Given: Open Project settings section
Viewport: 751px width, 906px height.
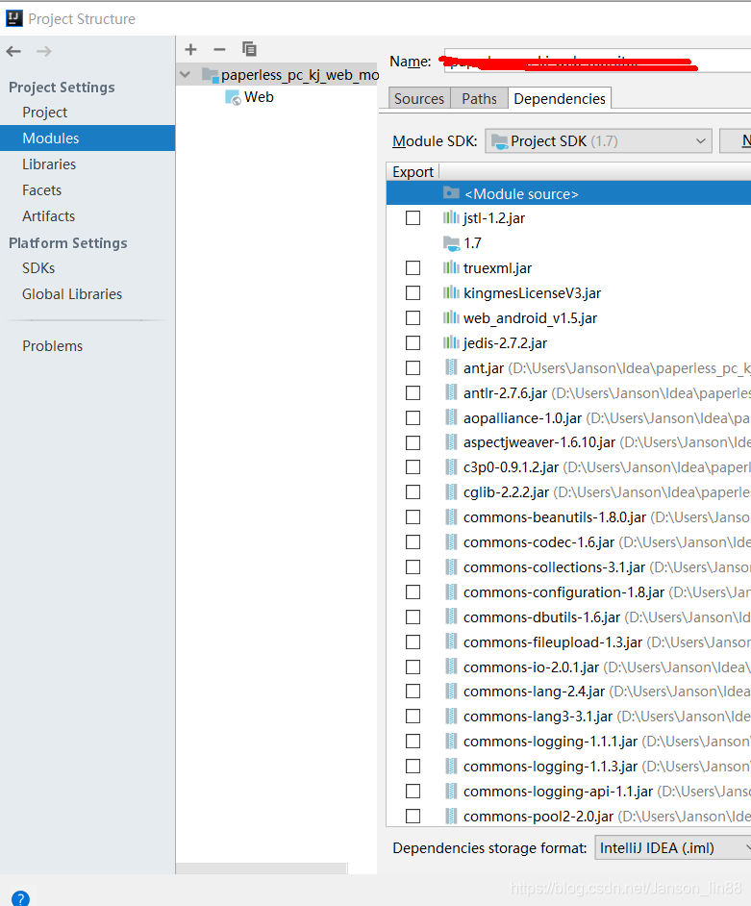Looking at the screenshot, I should click(x=44, y=113).
